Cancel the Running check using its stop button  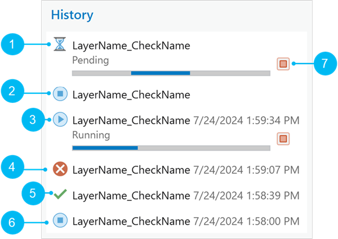[283, 138]
